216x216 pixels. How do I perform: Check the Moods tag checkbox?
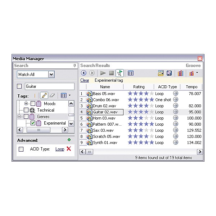pyautogui.click(x=33, y=103)
